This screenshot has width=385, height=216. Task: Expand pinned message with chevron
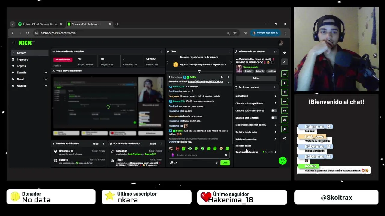228,82
